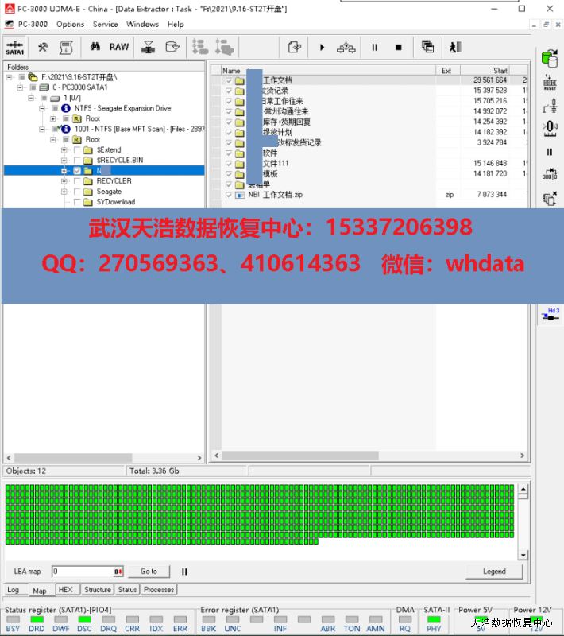Viewport: 564px width, 636px height.
Task: Check the RECYCLER folder checkbox
Action: tap(77, 180)
